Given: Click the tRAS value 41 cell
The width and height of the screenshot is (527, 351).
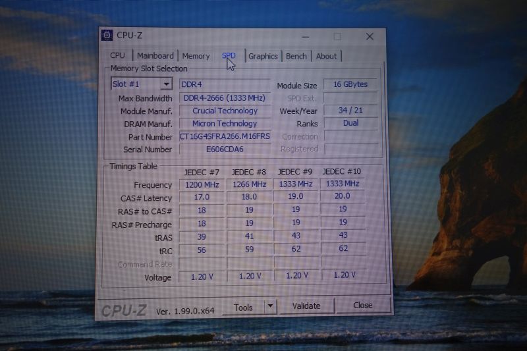Looking at the screenshot, I should point(249,236).
